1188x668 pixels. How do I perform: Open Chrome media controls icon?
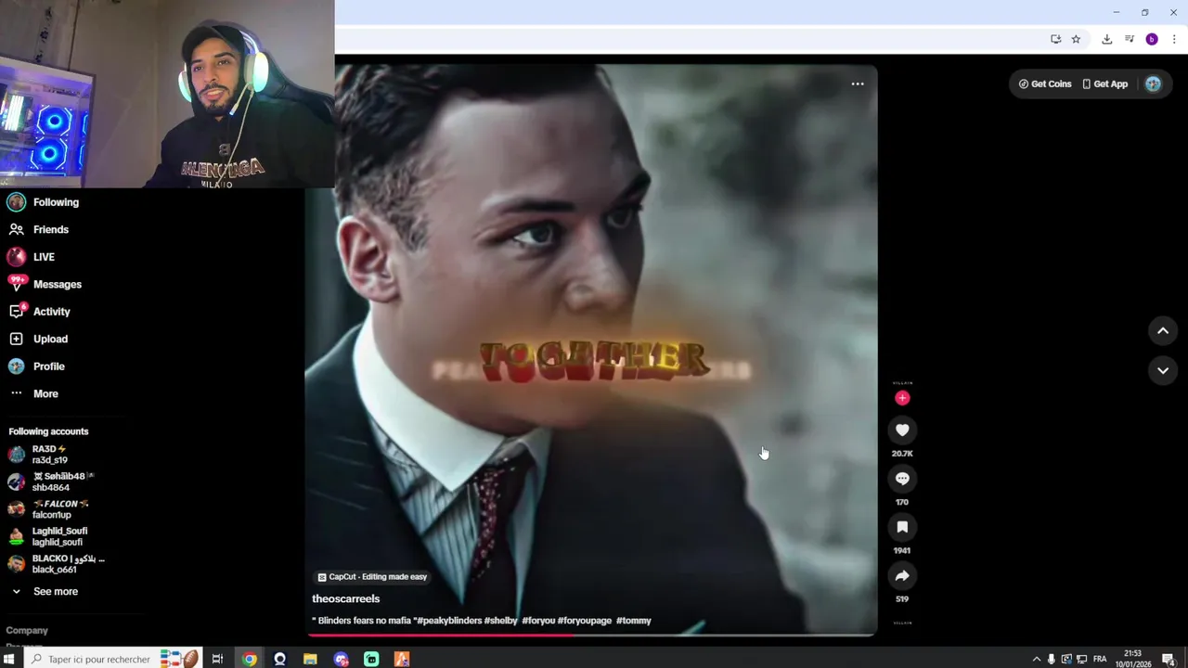(x=1130, y=39)
